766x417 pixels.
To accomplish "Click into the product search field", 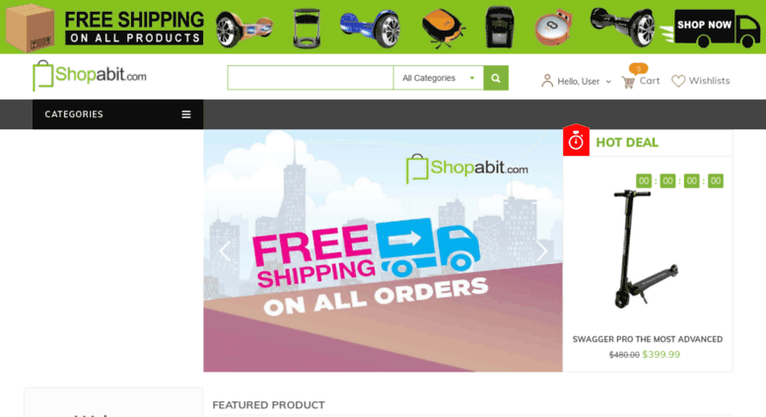I will 311,78.
